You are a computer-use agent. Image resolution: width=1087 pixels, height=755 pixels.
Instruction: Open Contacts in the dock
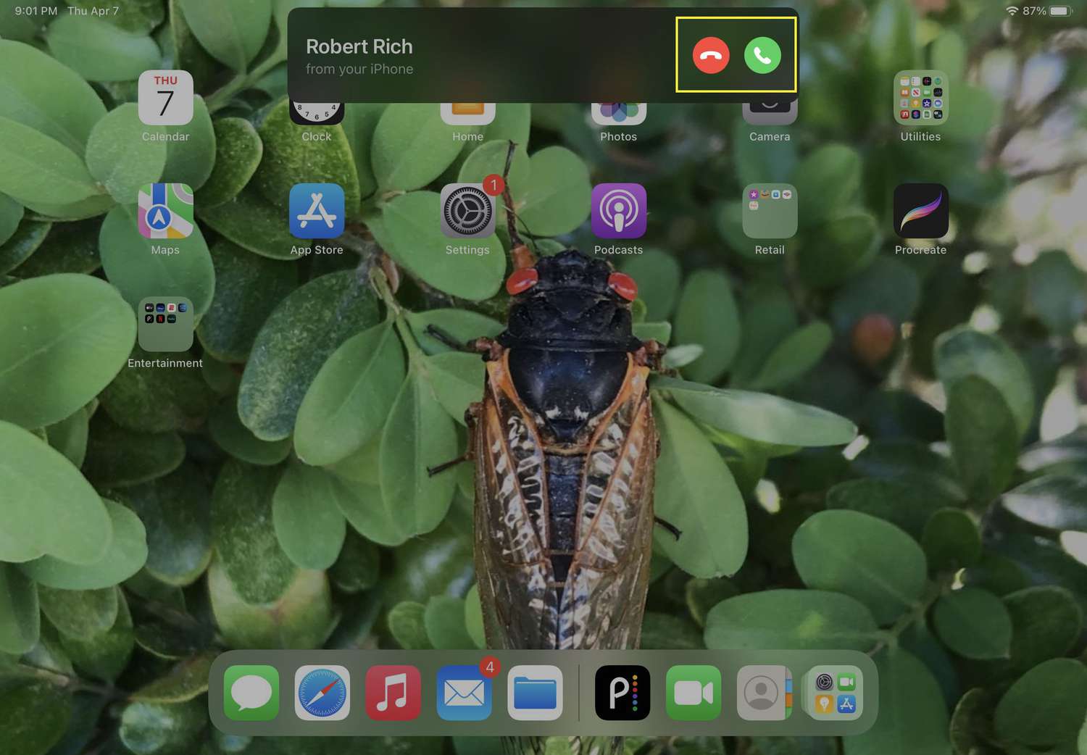(x=763, y=693)
